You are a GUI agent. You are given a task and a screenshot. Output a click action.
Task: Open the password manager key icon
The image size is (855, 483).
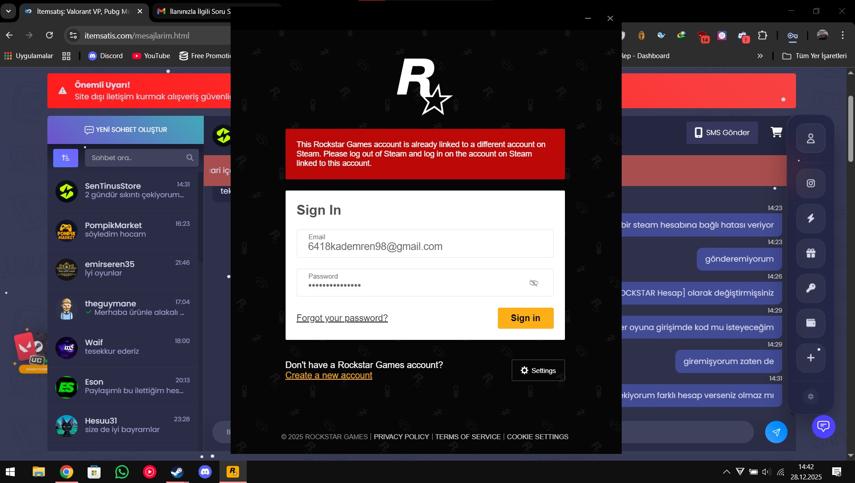[x=792, y=35]
